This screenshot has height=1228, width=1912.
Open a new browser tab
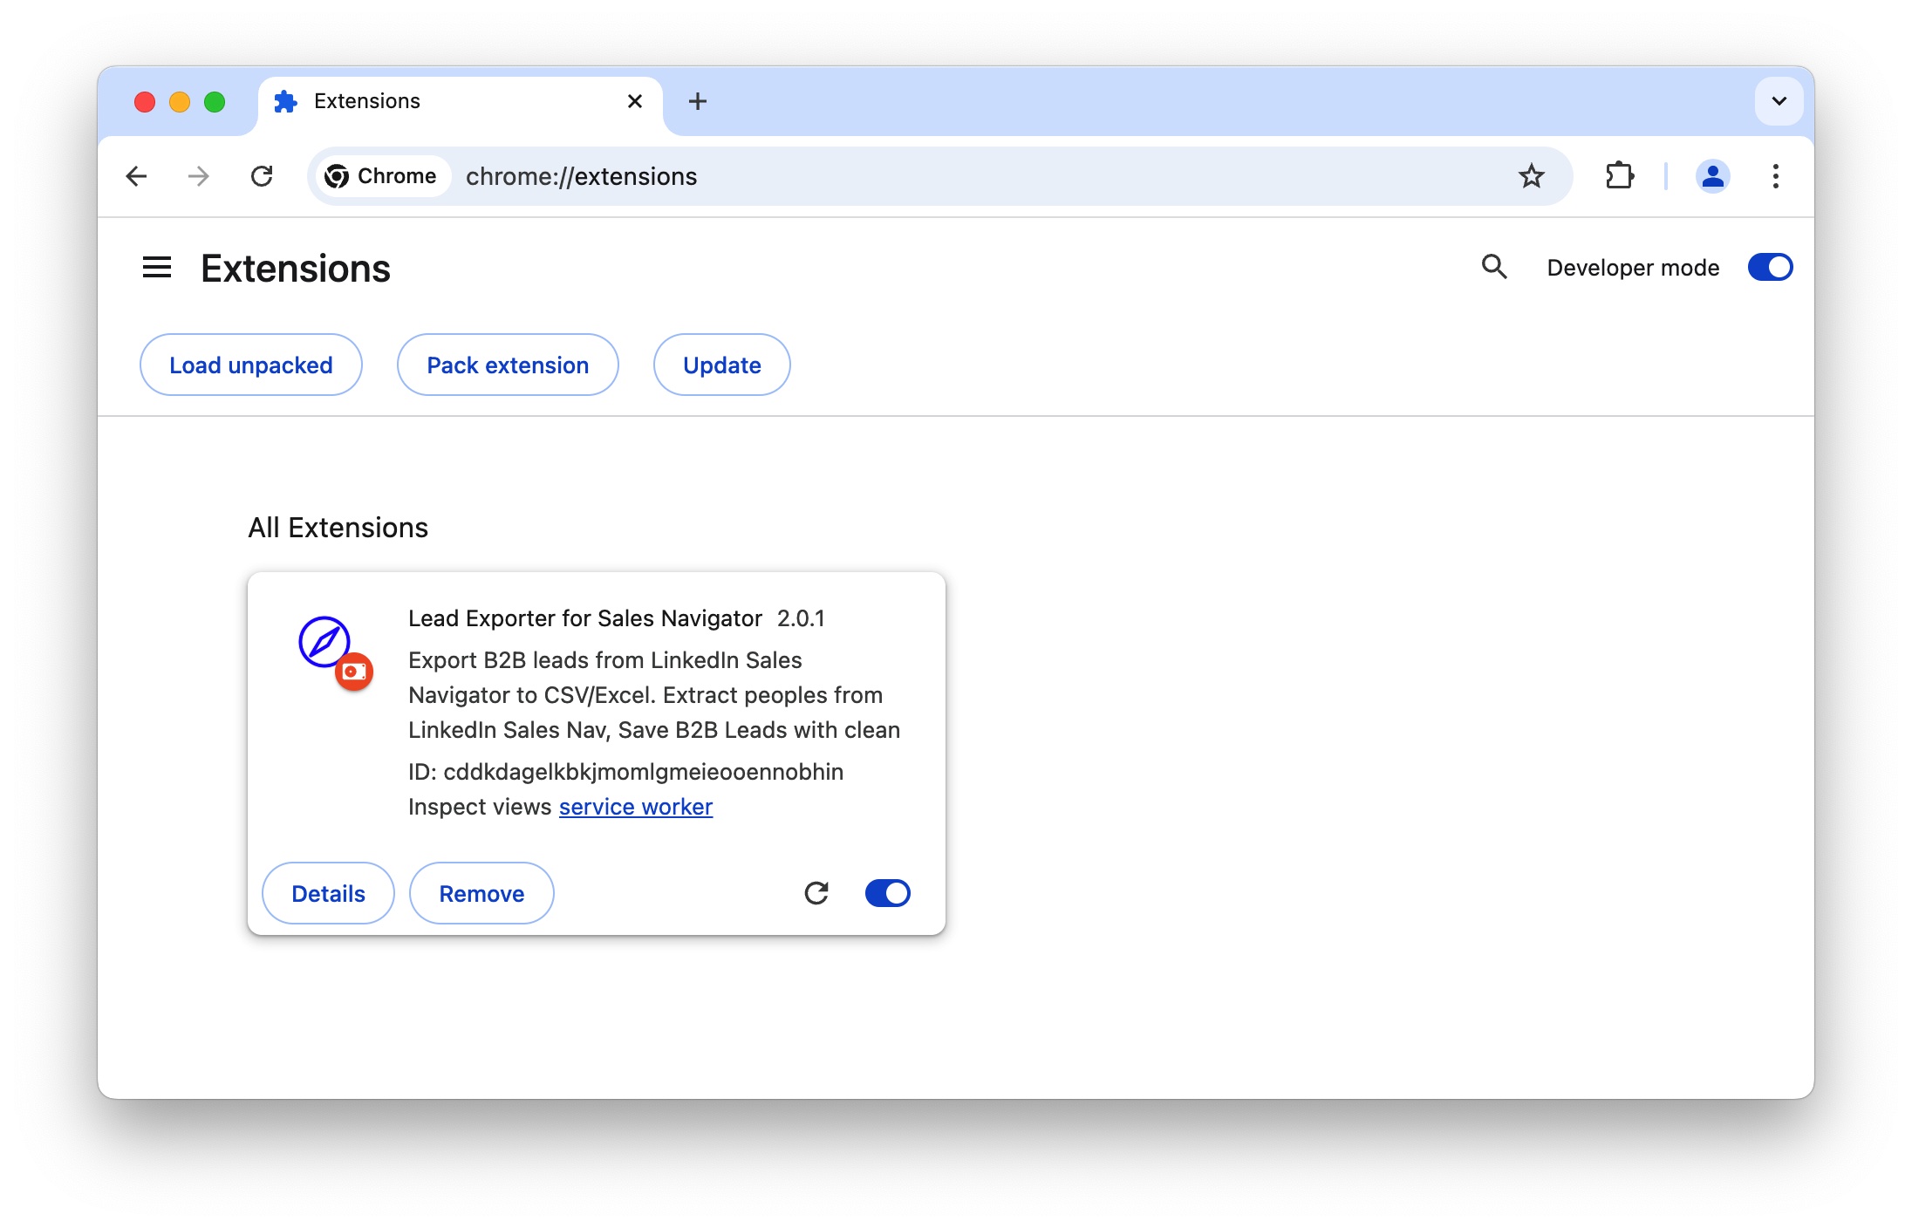(697, 101)
